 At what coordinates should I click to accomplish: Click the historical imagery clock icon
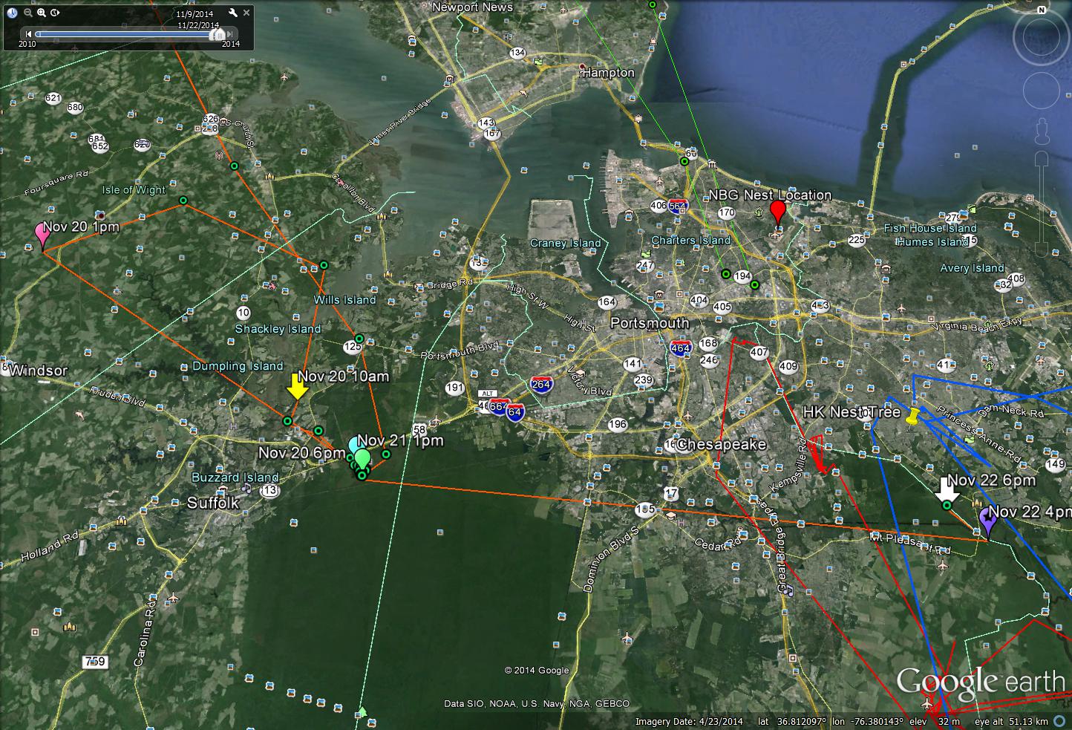point(13,13)
